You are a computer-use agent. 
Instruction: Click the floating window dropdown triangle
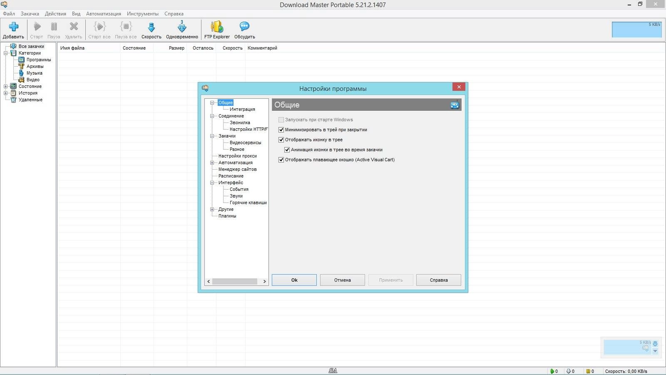click(655, 351)
